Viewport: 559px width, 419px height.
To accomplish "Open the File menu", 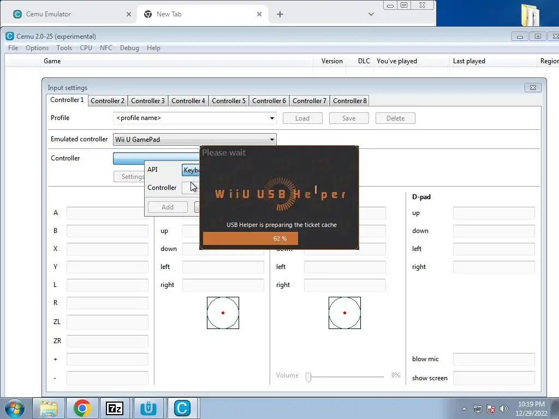I will pos(13,48).
